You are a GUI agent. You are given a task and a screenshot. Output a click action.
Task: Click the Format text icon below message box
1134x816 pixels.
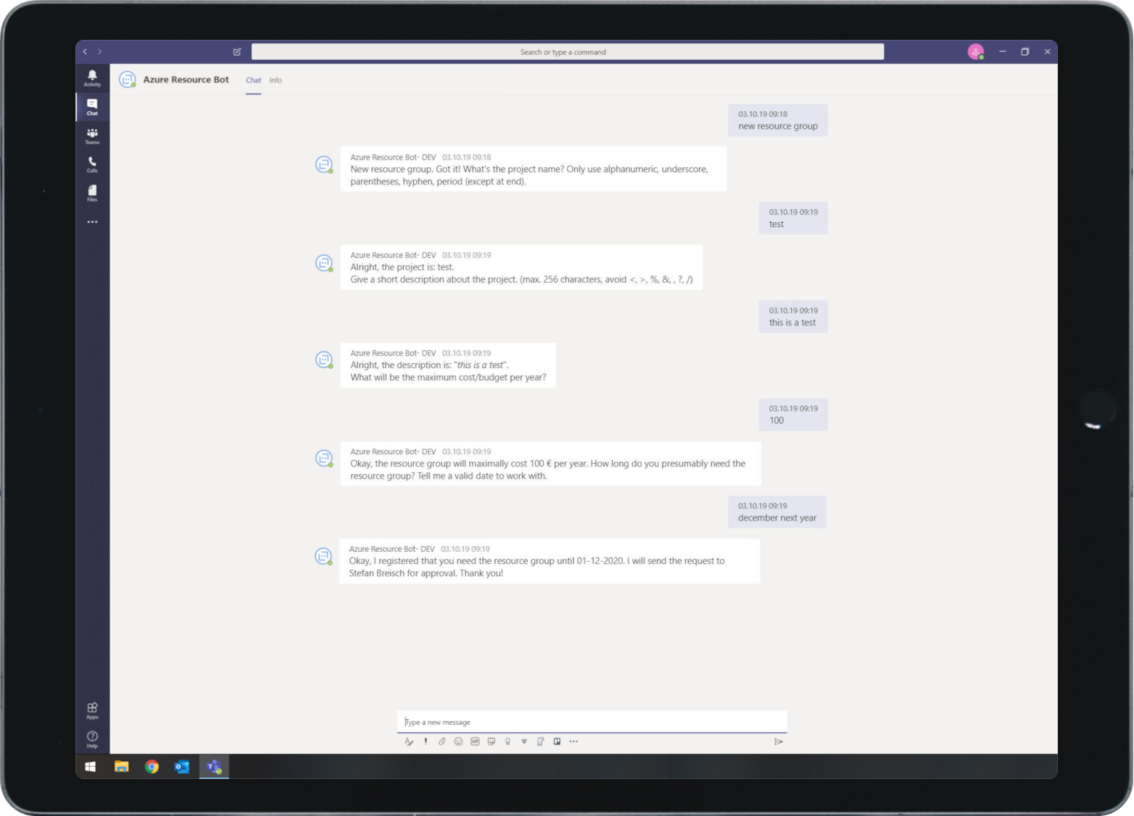(x=409, y=741)
